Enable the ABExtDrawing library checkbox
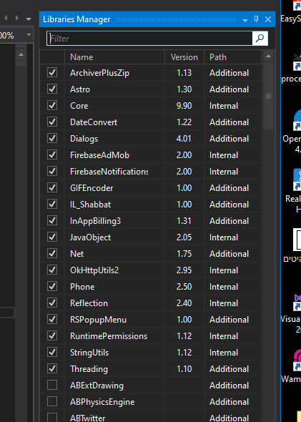The image size is (301, 422). [x=52, y=385]
